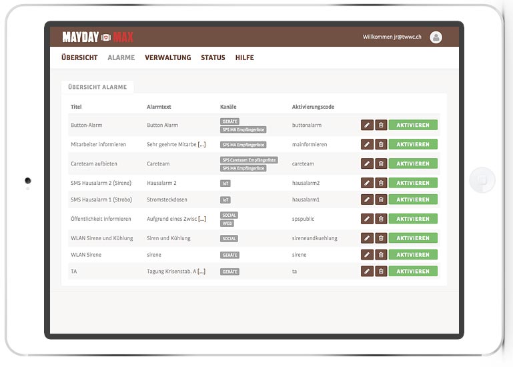Open the Verwaltung menu
The image size is (513, 367).
(x=167, y=58)
